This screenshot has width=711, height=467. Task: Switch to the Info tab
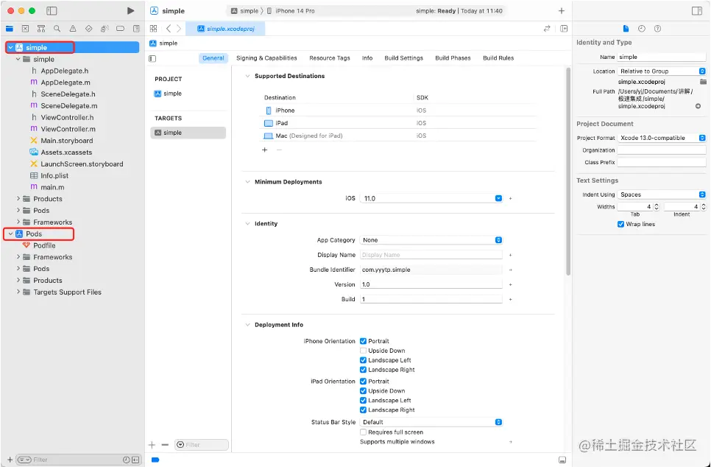pos(367,58)
